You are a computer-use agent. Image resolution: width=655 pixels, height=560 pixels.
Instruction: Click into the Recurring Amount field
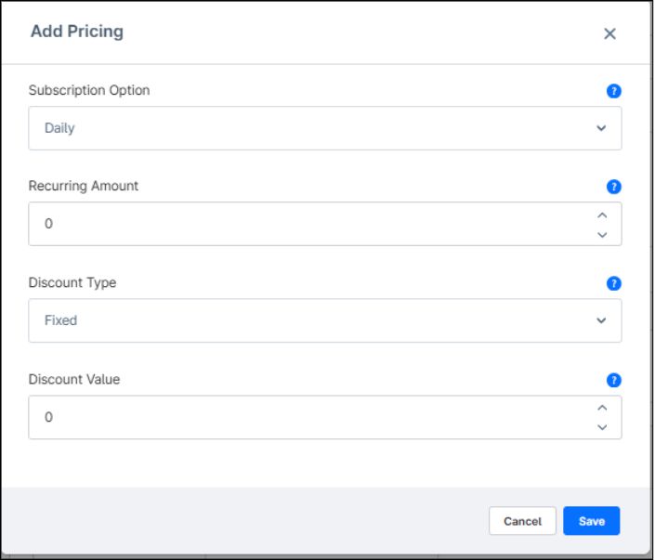[307, 224]
